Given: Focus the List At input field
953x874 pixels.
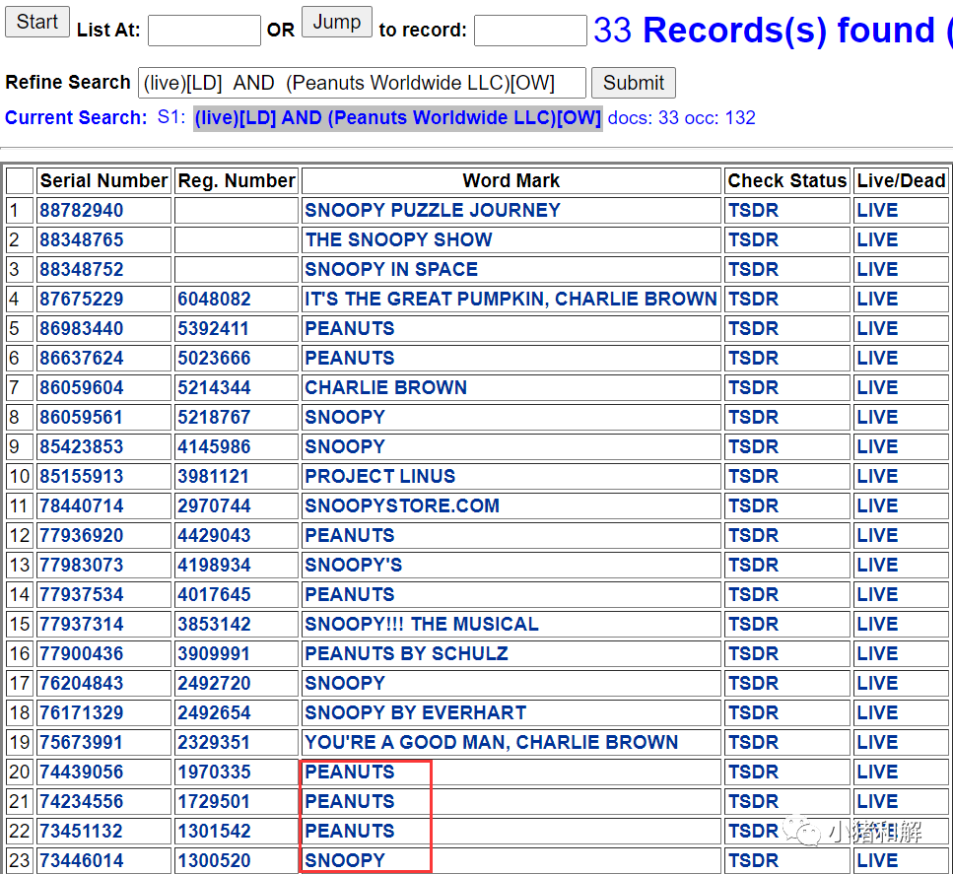Looking at the screenshot, I should point(204,31).
